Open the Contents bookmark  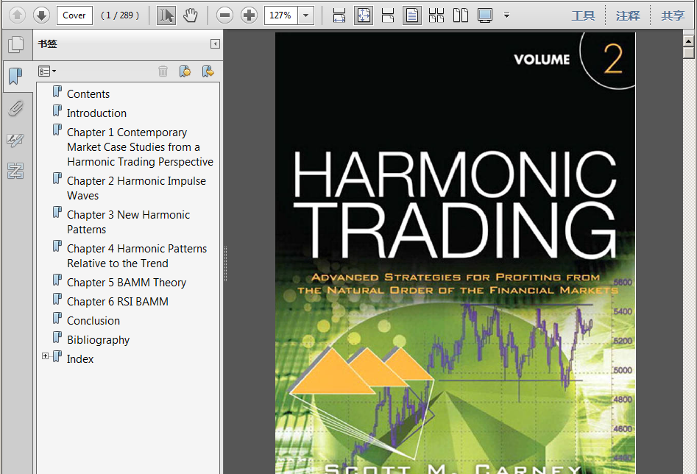point(88,94)
